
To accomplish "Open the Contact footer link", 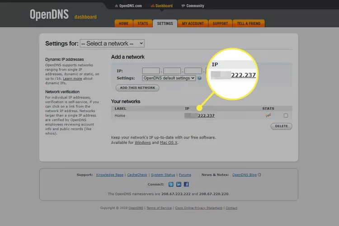I will point(231,208).
